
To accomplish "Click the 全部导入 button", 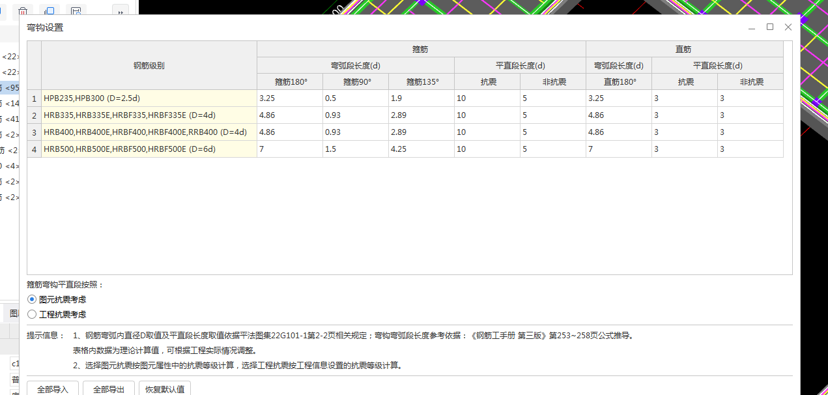I will point(53,389).
